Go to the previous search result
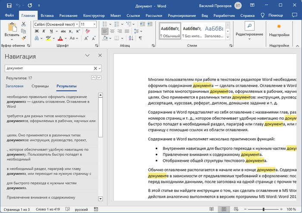The image size is (302, 213). [94, 77]
